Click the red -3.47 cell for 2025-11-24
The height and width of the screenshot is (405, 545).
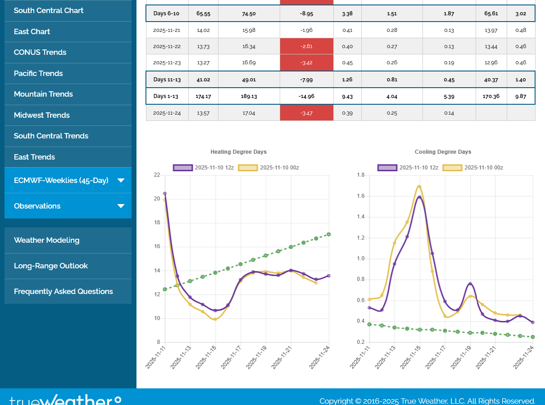click(x=306, y=113)
